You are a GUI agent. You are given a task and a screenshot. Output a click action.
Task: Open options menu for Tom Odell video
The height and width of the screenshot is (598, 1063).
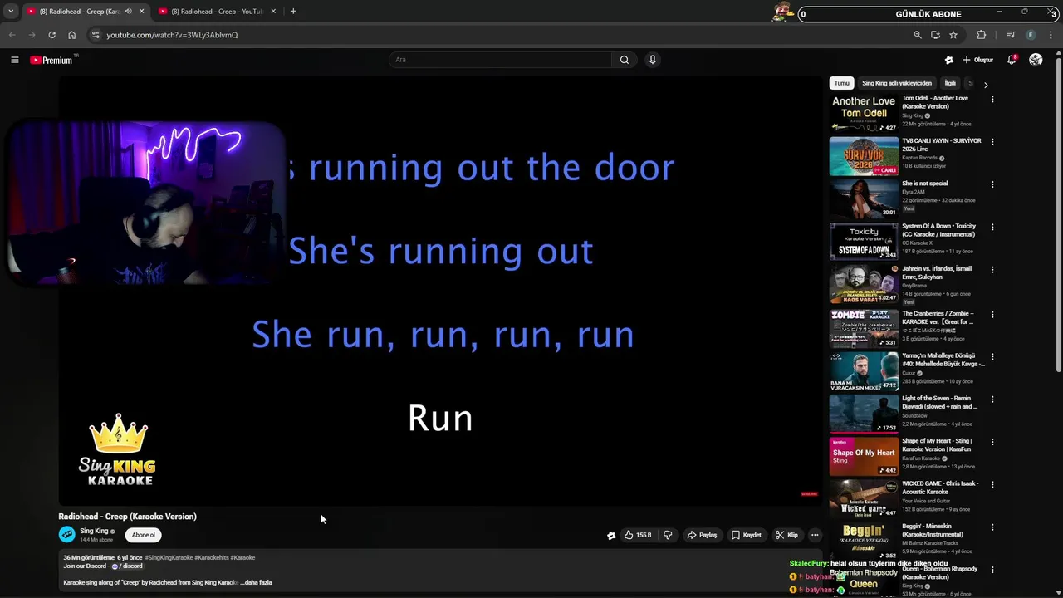[x=992, y=99]
